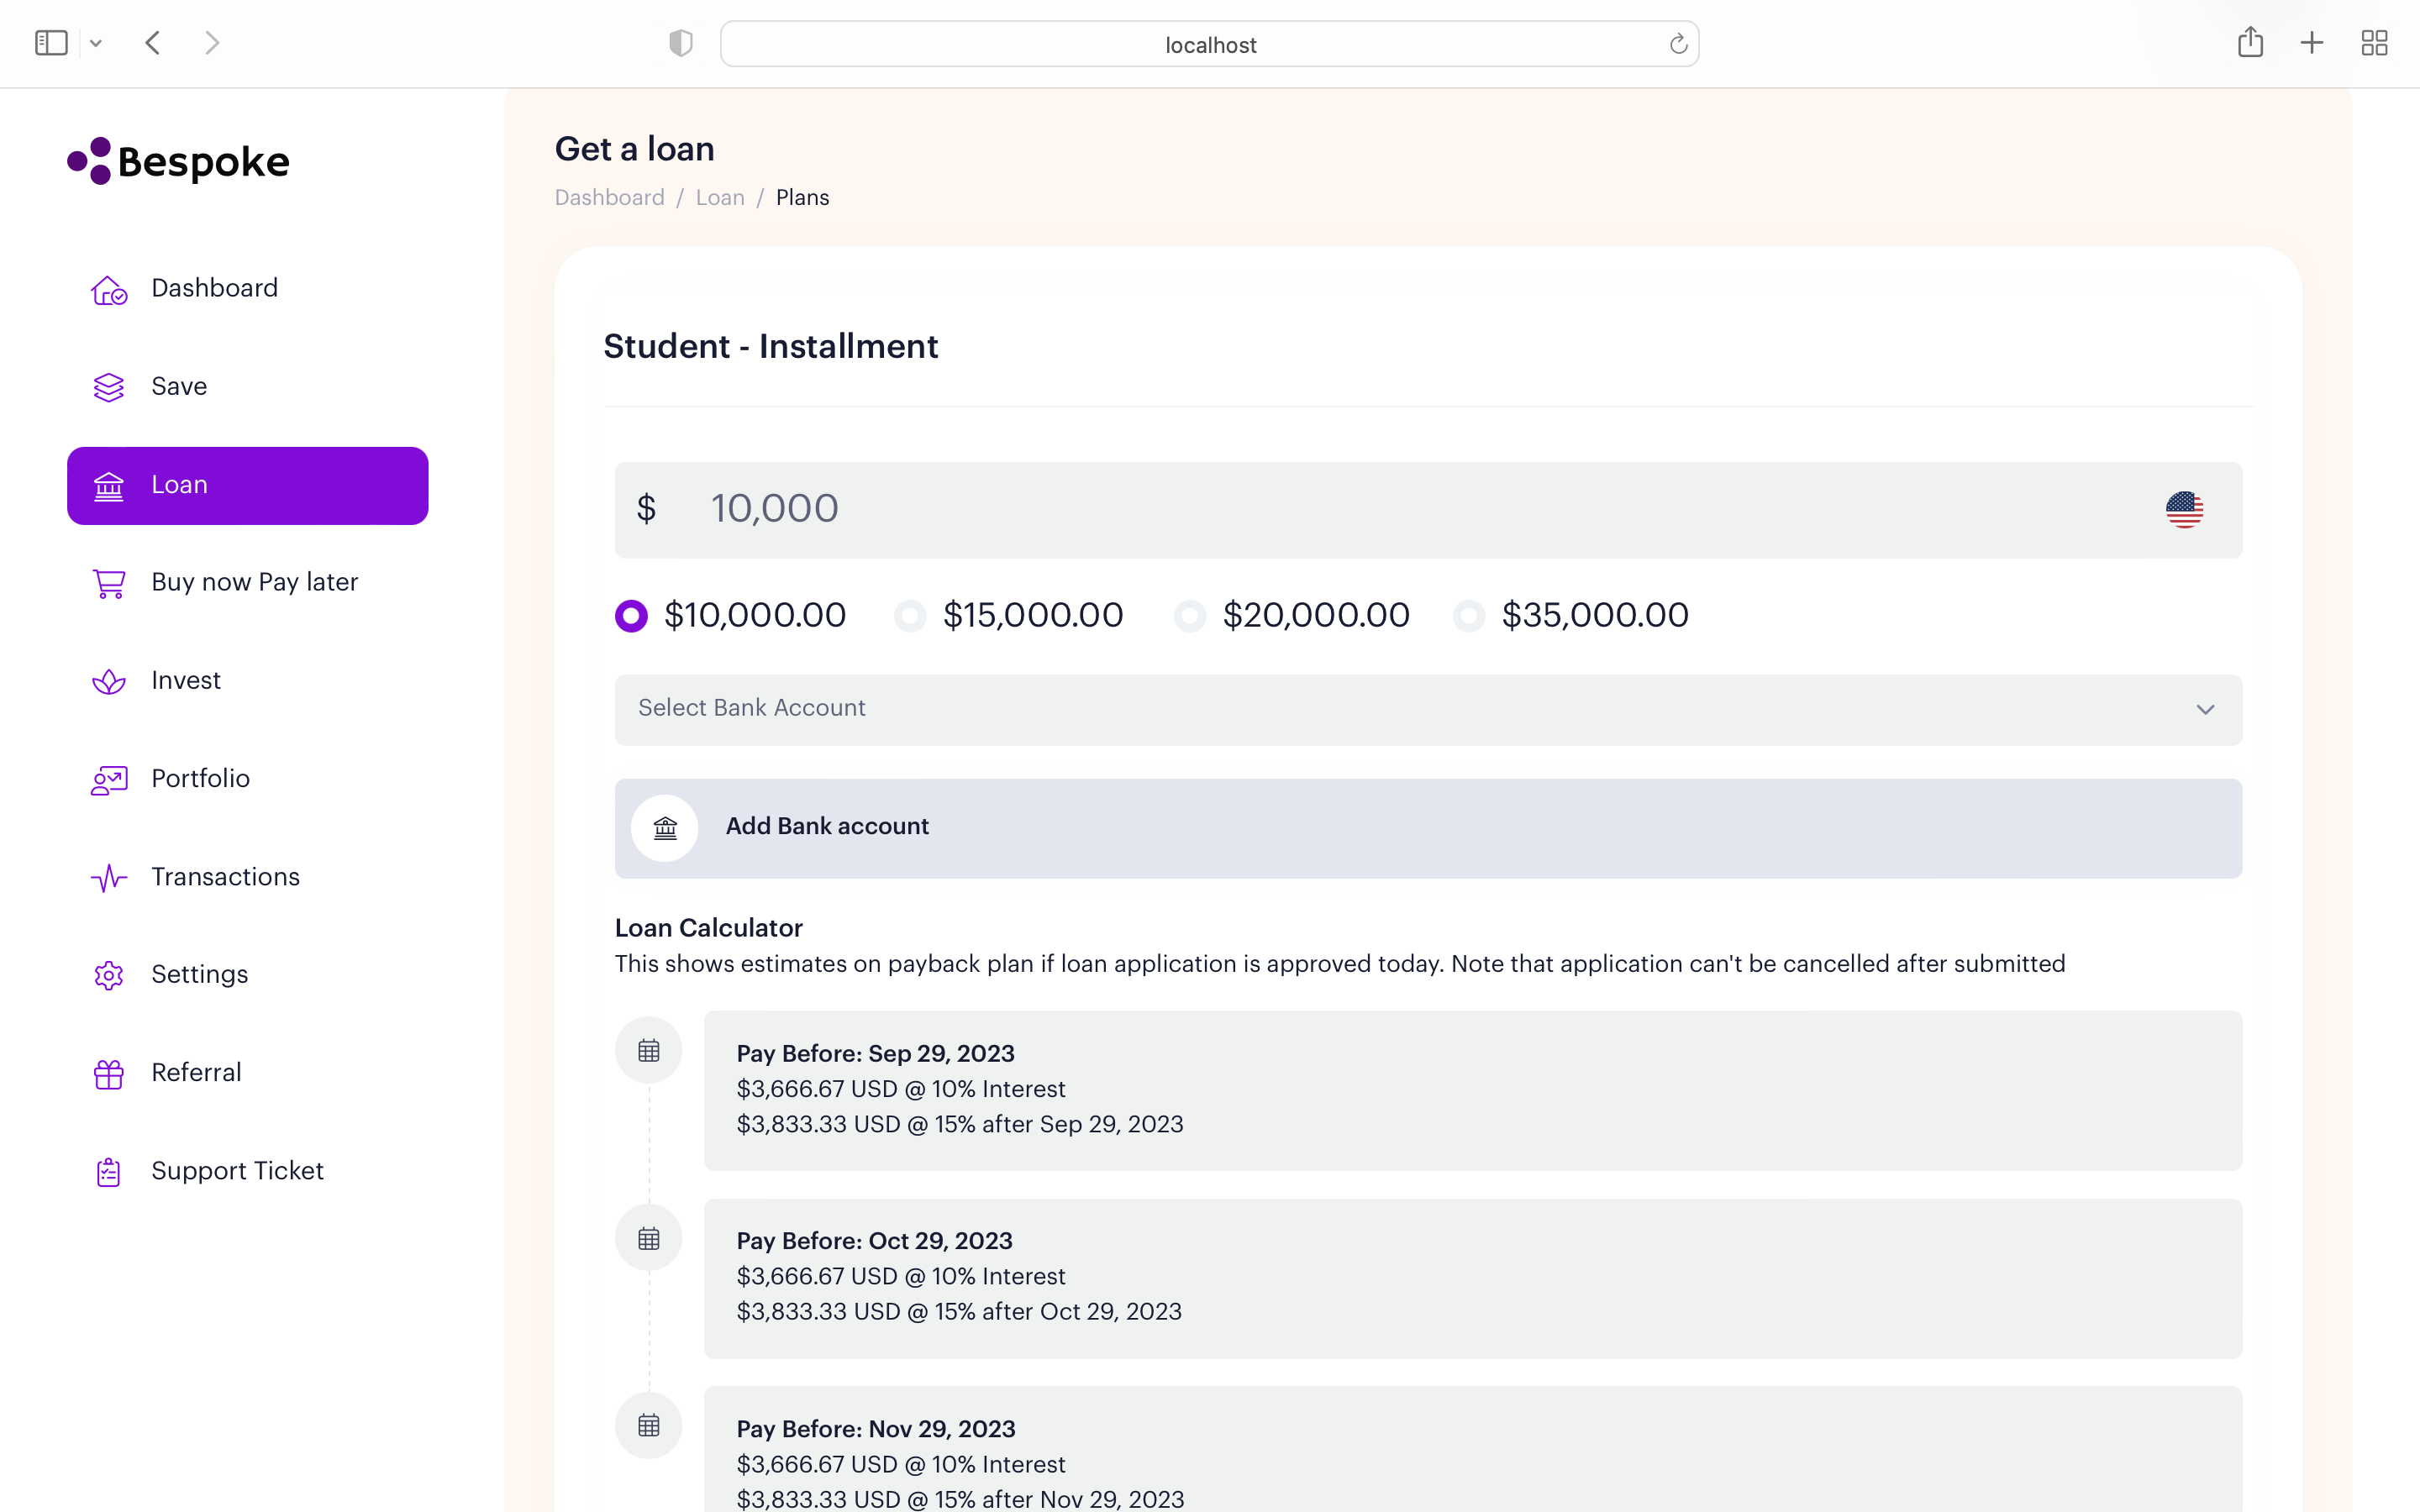The image size is (2420, 1512).
Task: Click the Add Bank account button
Action: click(x=1428, y=827)
